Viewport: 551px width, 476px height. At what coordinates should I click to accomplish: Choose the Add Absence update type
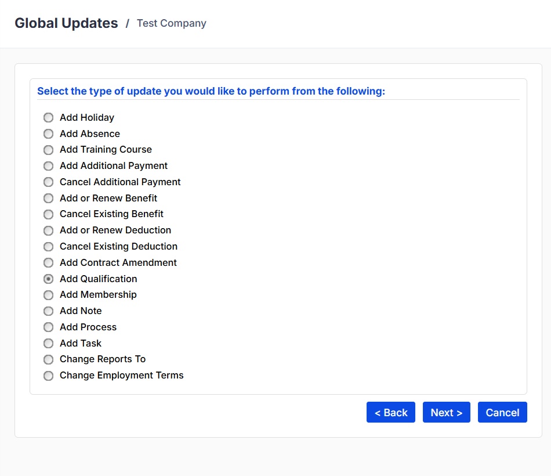[48, 134]
